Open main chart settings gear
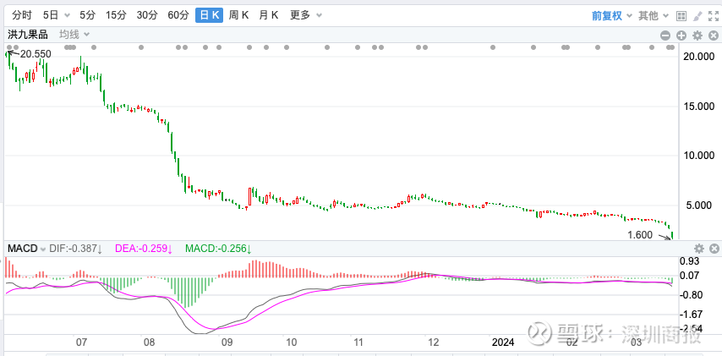Screen dimensions: 722x356 click(697, 35)
